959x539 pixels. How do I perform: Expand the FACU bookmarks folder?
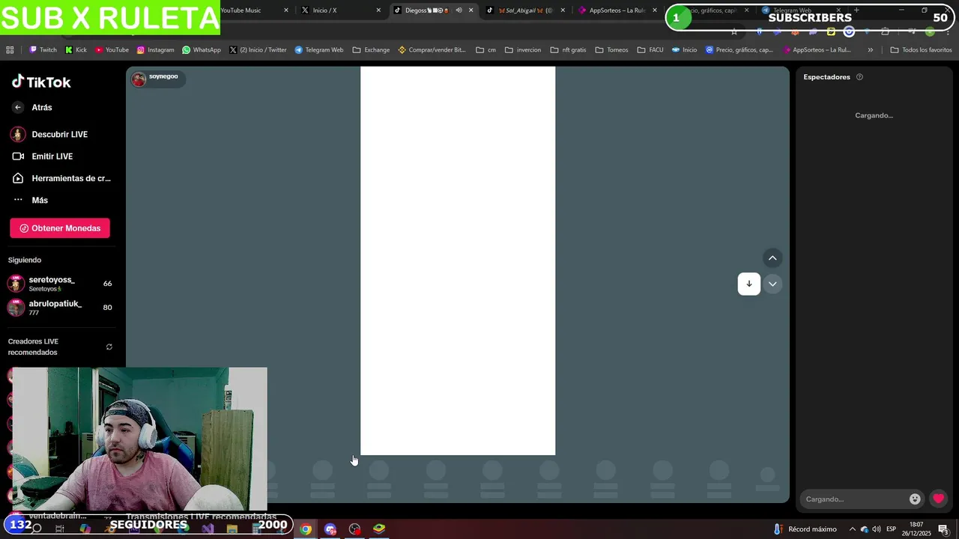coord(650,50)
